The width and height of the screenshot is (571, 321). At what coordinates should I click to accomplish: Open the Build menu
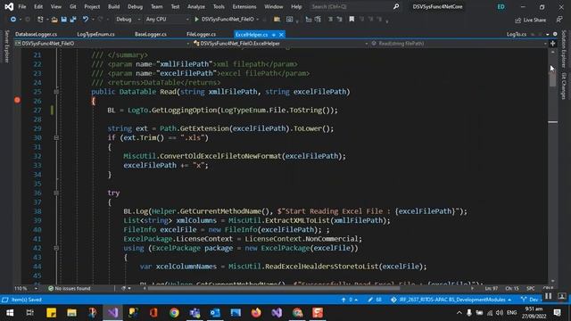113,6
